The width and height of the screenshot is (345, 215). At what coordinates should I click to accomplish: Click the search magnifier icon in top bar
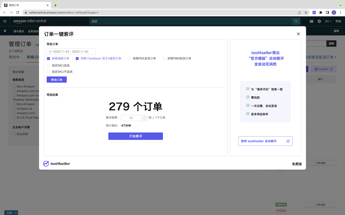(296, 21)
